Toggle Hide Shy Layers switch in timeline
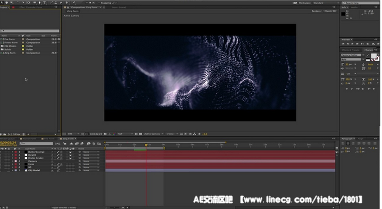The height and width of the screenshot is (209, 382). [71, 144]
